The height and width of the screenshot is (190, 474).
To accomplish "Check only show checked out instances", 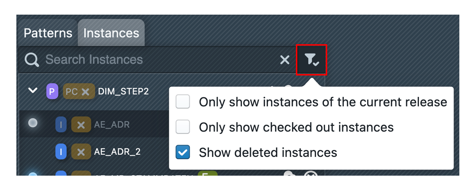I will (x=183, y=127).
